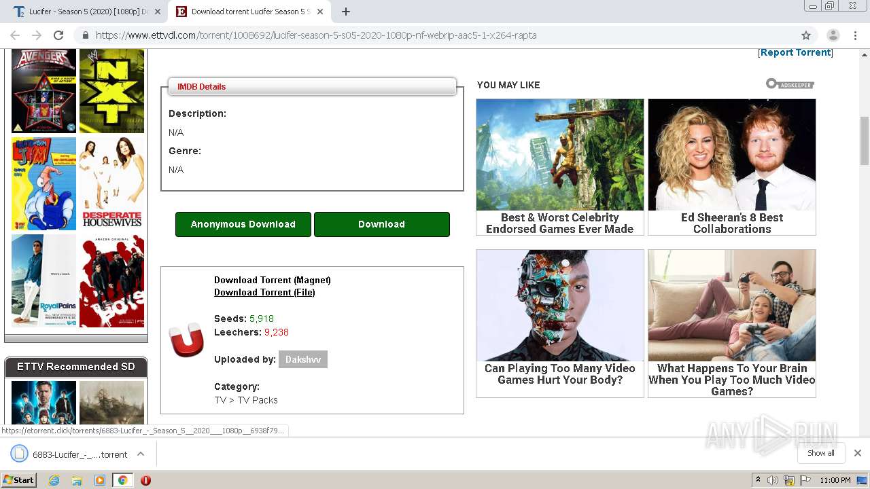Open File Explorer from the taskbar
The image size is (870, 489).
tap(77, 480)
